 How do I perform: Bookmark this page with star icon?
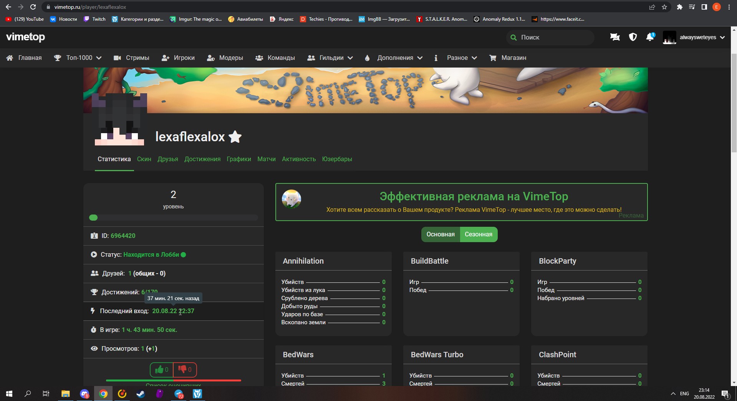(664, 7)
